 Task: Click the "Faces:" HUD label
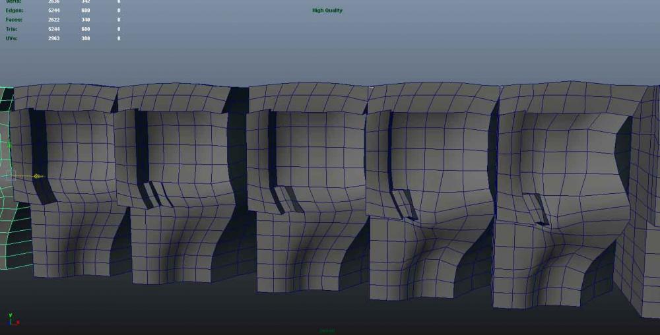click(x=14, y=20)
